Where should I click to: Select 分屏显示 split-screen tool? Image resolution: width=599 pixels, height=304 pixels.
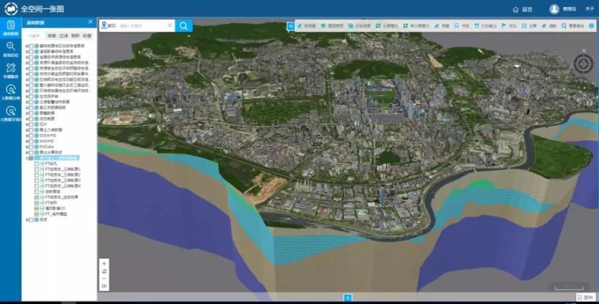pyautogui.click(x=387, y=26)
